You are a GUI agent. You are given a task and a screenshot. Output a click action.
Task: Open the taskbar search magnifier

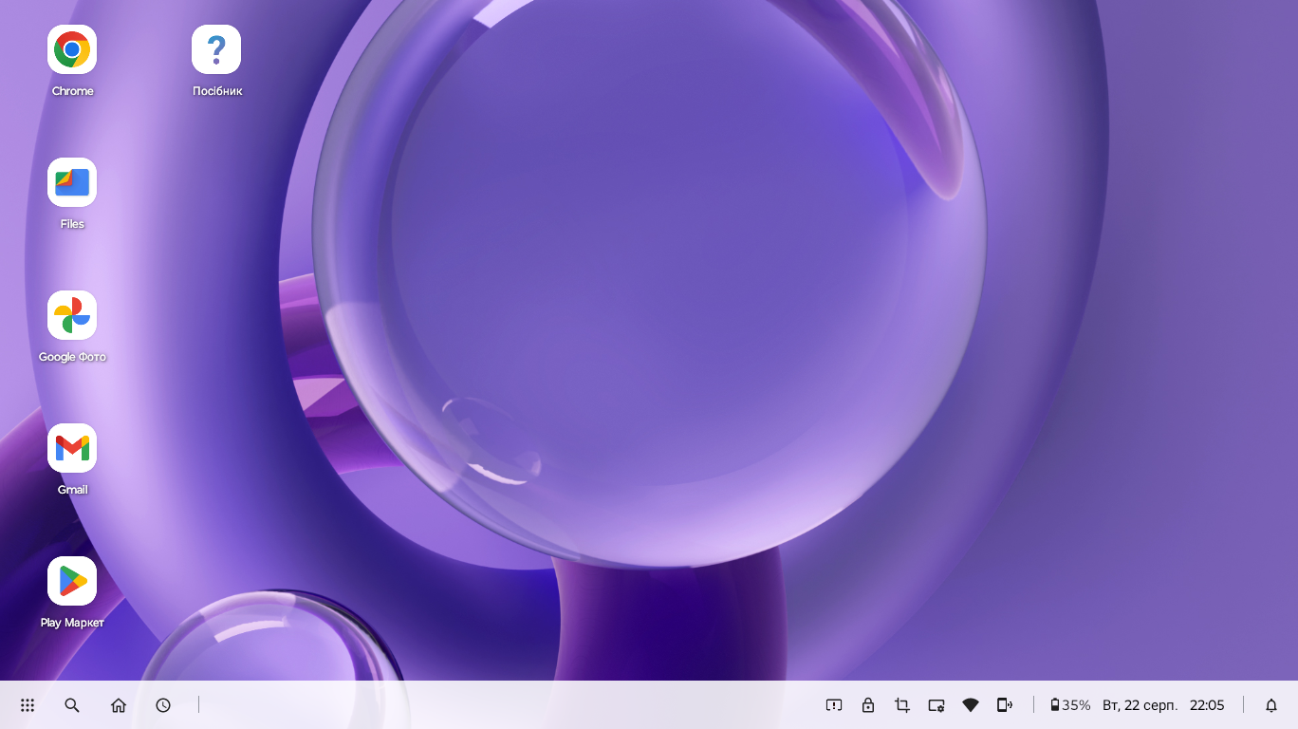72,705
